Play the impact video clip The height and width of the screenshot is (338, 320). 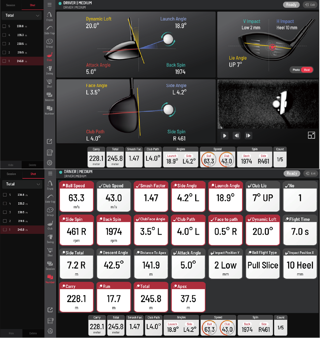224,136
